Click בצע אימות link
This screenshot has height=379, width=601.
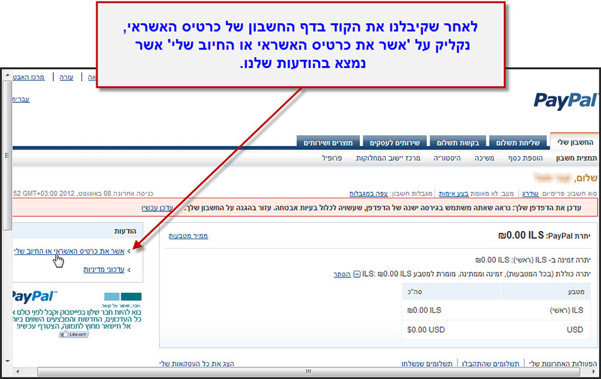pyautogui.click(x=453, y=194)
